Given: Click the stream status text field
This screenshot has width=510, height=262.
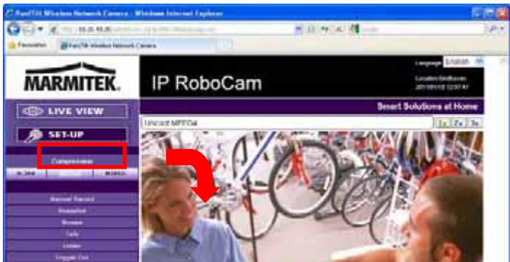Looking at the screenshot, I should 287,123.
